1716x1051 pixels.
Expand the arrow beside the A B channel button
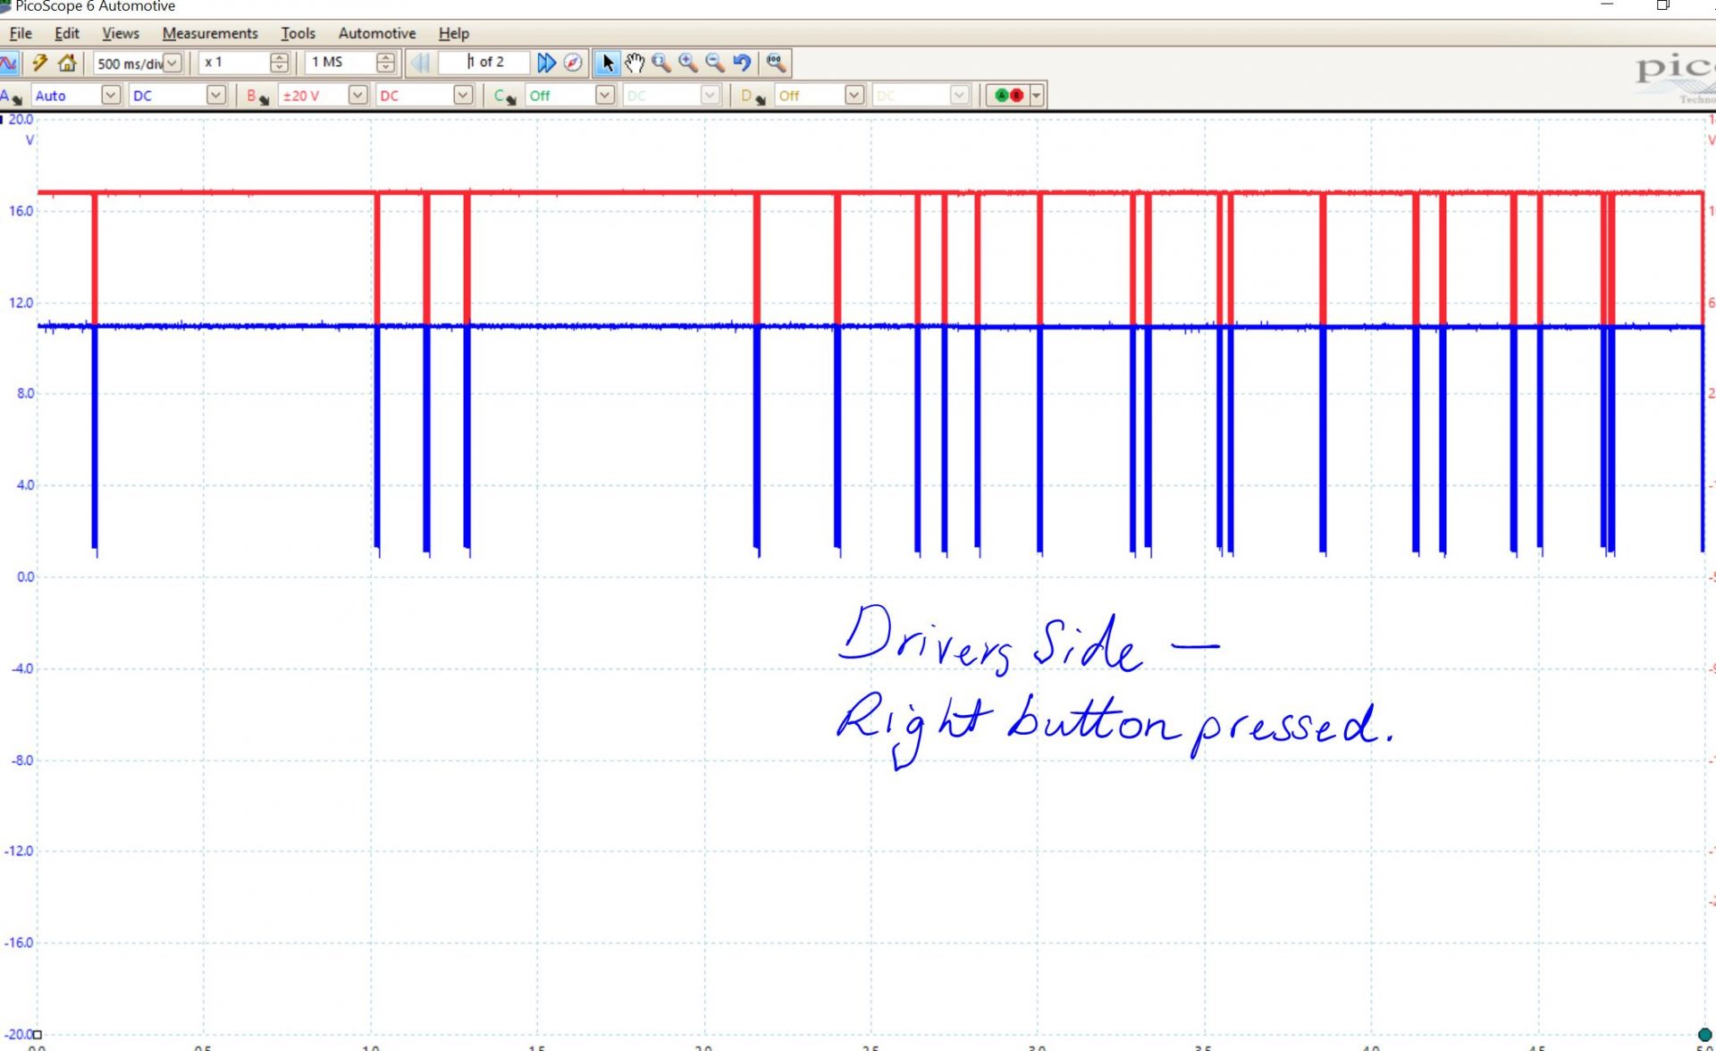(1037, 96)
